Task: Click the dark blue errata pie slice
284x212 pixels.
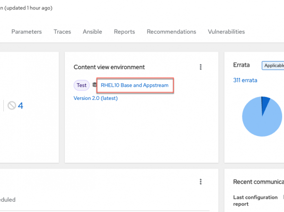Action: (x=265, y=104)
